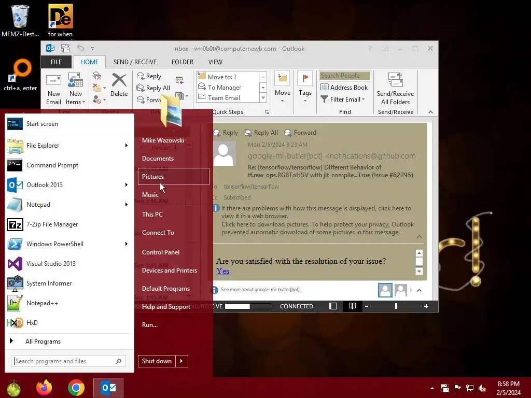This screenshot has width=531, height=398.
Task: Open shut down options arrow
Action: (x=181, y=361)
